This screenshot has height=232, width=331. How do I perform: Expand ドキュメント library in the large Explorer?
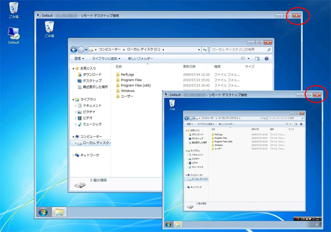point(76,106)
